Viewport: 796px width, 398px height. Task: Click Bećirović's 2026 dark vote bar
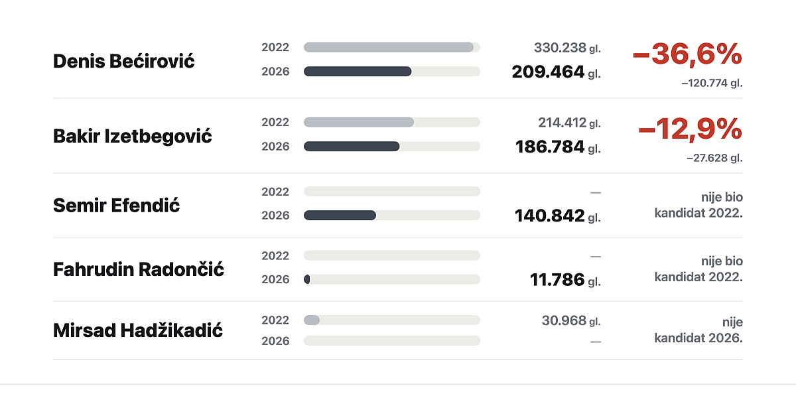coord(358,71)
